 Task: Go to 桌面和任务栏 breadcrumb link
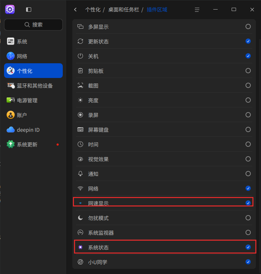[123, 10]
